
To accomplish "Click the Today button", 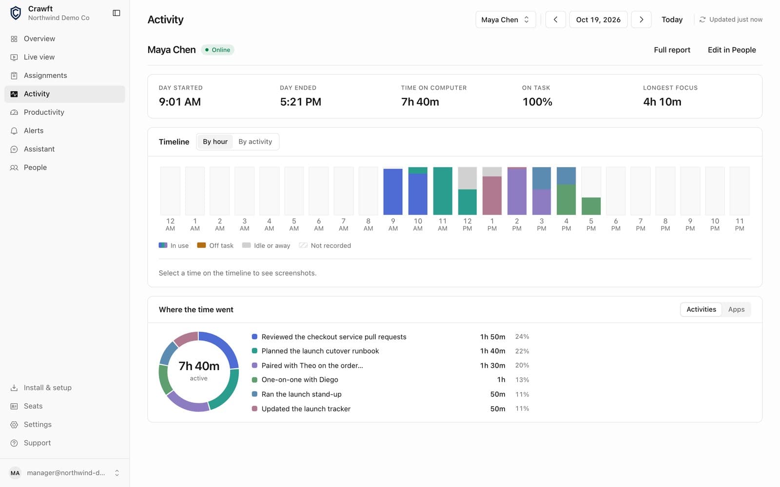I will (x=672, y=19).
